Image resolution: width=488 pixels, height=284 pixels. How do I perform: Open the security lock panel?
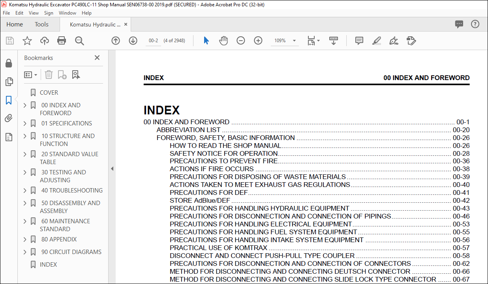(x=9, y=64)
